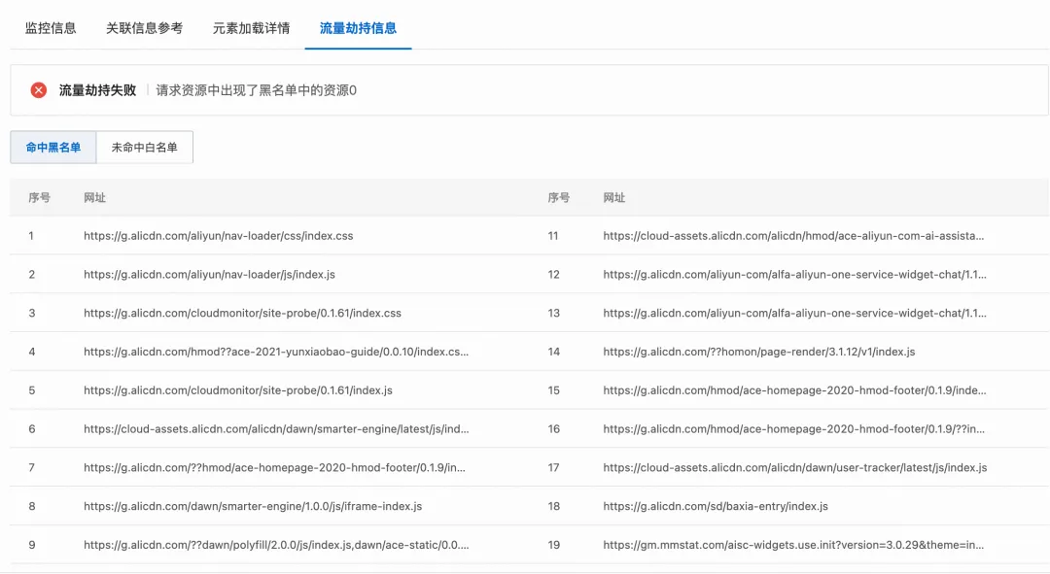Image resolution: width=1050 pixels, height=574 pixels.
Task: Click the 流量劫持失败 status text
Action: pos(98,90)
